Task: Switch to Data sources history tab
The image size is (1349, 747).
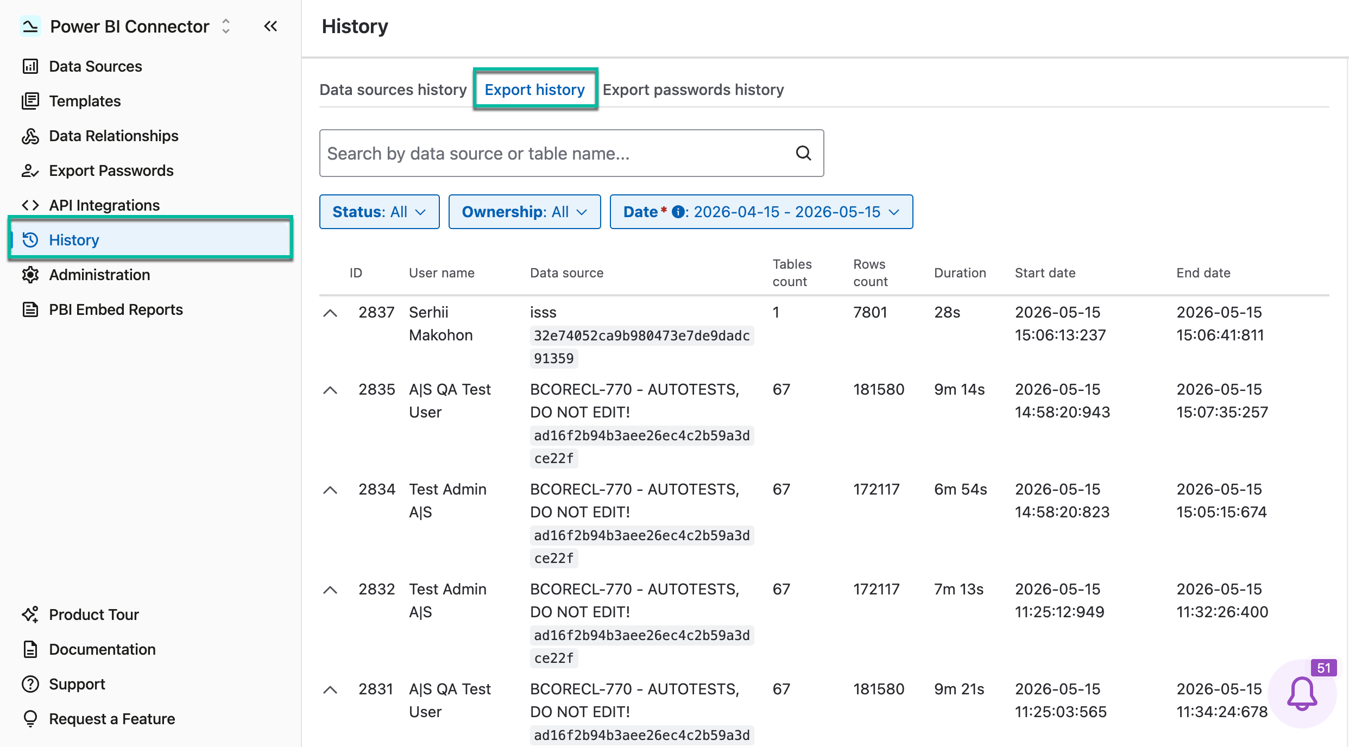Action: point(393,90)
